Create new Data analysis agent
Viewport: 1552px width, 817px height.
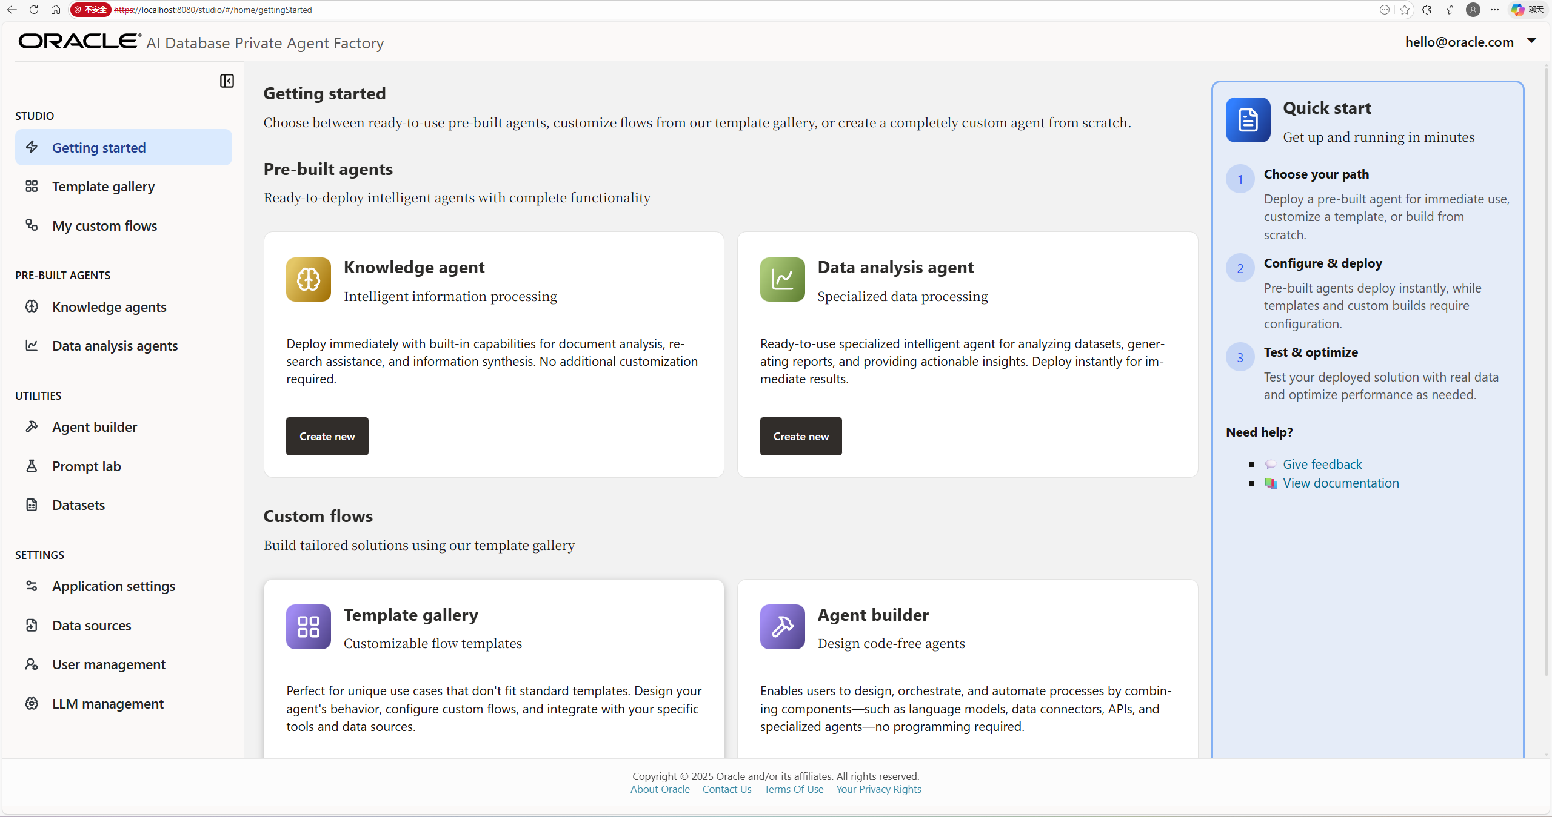[x=800, y=436]
